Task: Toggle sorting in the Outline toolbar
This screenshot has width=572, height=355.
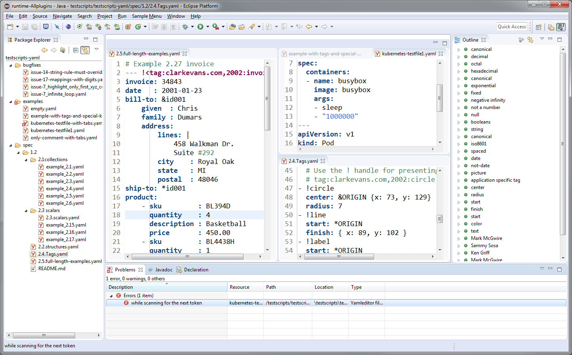Action: [x=520, y=39]
